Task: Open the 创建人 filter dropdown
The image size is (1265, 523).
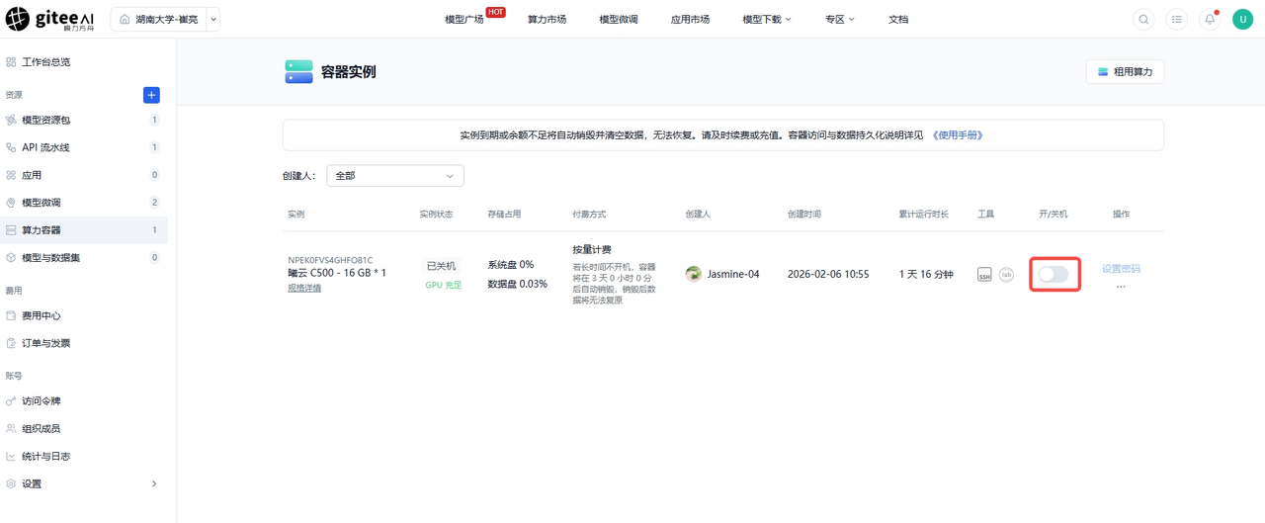Action: (395, 176)
